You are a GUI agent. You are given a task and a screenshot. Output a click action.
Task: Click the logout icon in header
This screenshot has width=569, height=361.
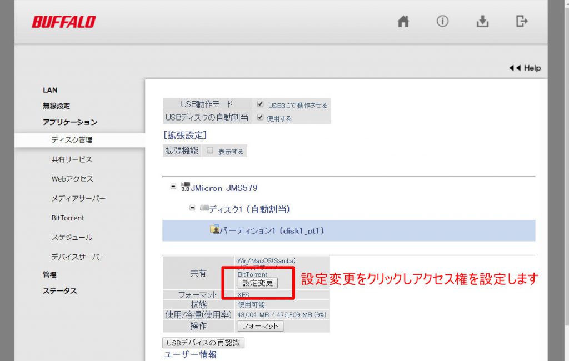pos(521,22)
